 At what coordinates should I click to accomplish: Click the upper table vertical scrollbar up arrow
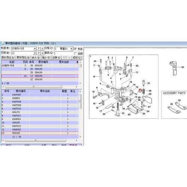[80, 62]
